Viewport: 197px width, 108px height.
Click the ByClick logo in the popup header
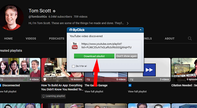pos(77,30)
